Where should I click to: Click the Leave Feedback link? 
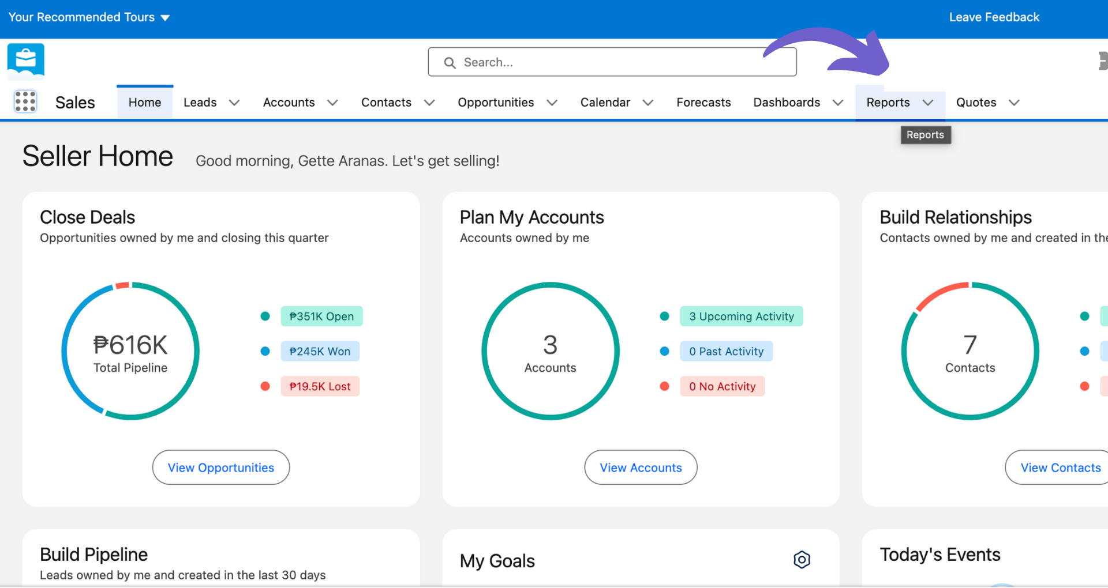[x=994, y=17]
